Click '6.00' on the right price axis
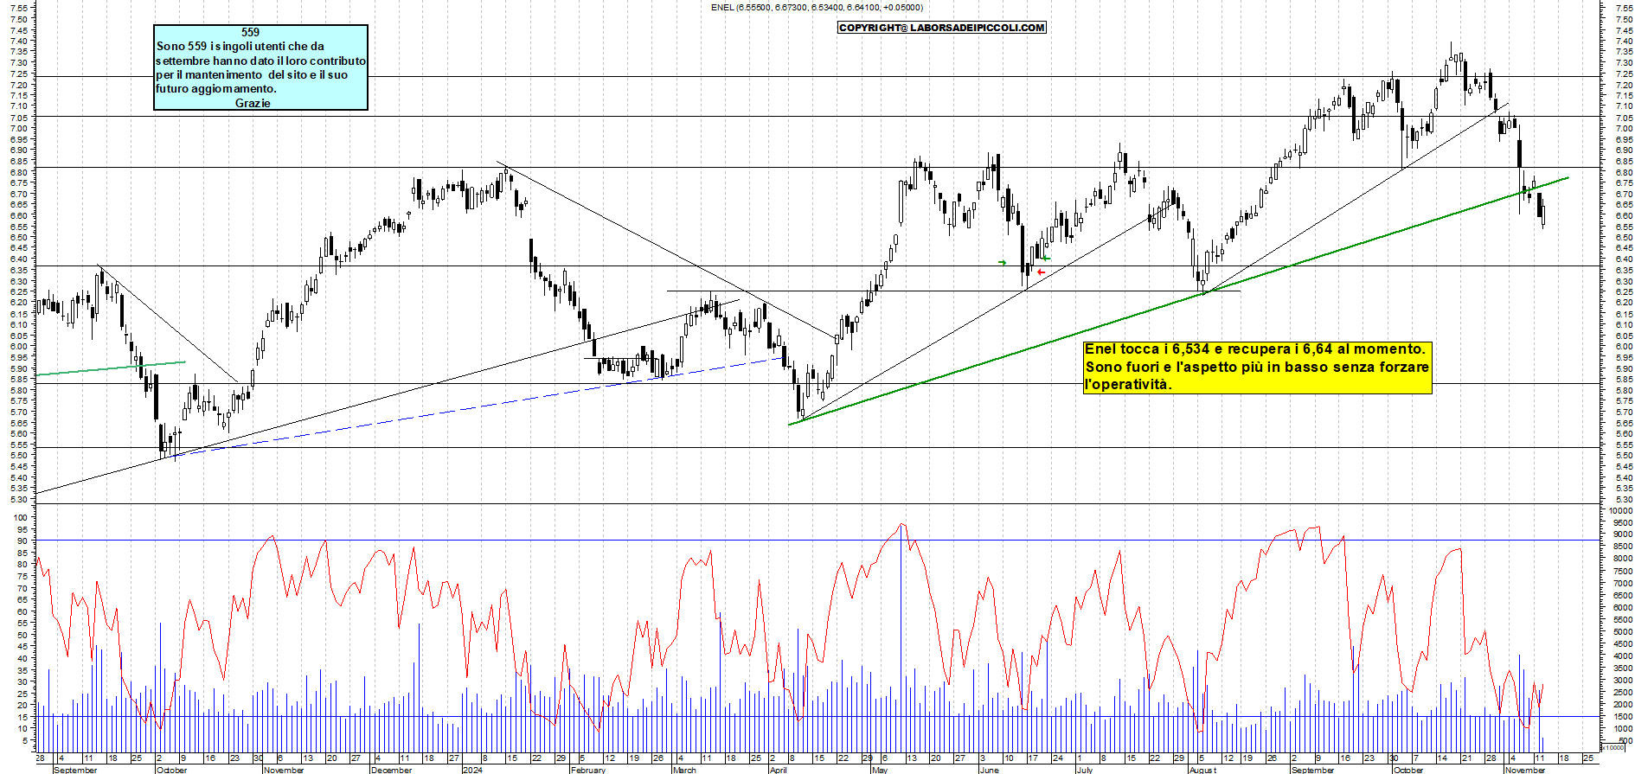The width and height of the screenshot is (1635, 774). coord(1623,346)
